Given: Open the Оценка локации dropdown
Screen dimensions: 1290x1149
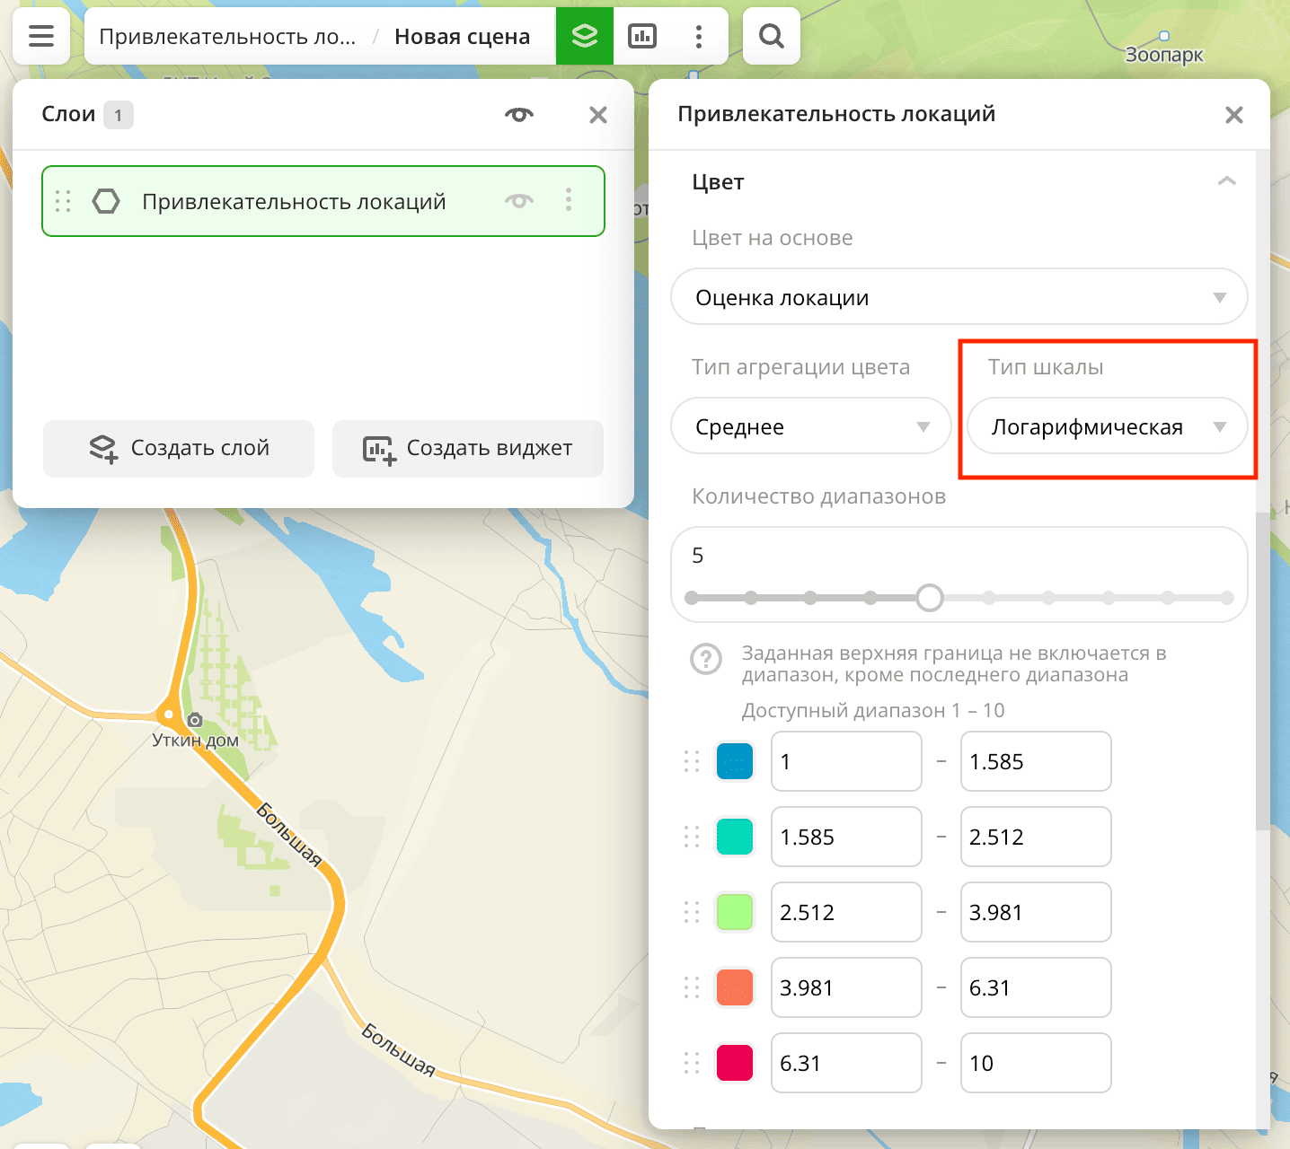Looking at the screenshot, I should (x=959, y=297).
